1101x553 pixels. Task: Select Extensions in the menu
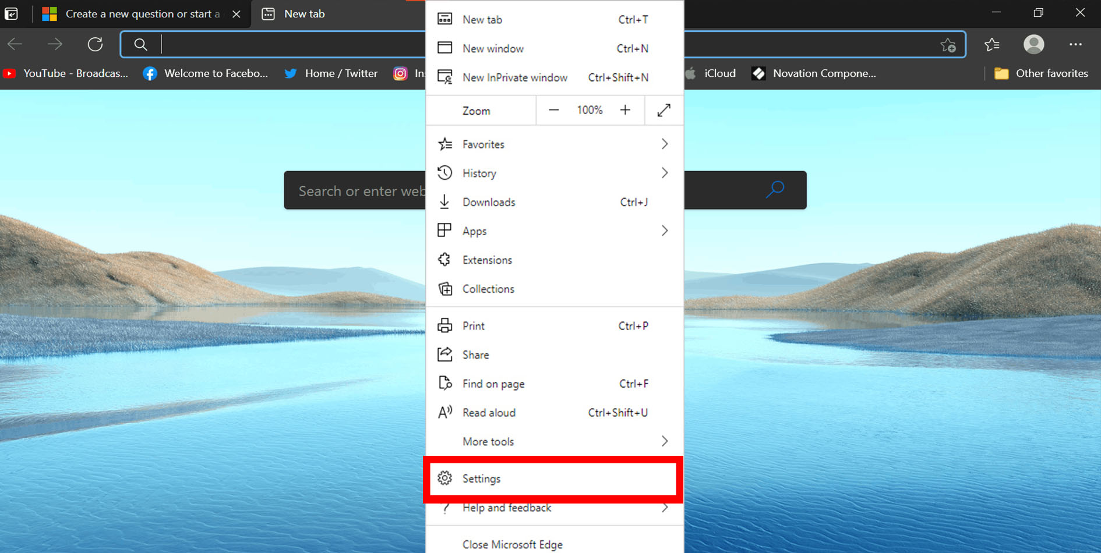click(x=487, y=260)
